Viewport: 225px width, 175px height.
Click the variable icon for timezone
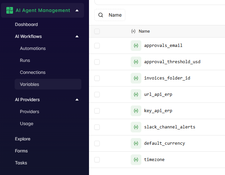(136, 160)
